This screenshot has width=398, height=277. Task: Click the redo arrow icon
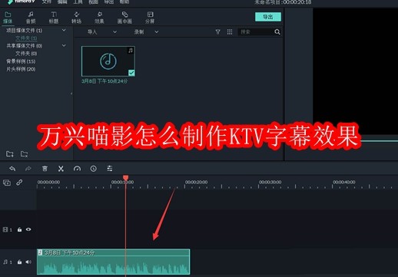(28, 169)
